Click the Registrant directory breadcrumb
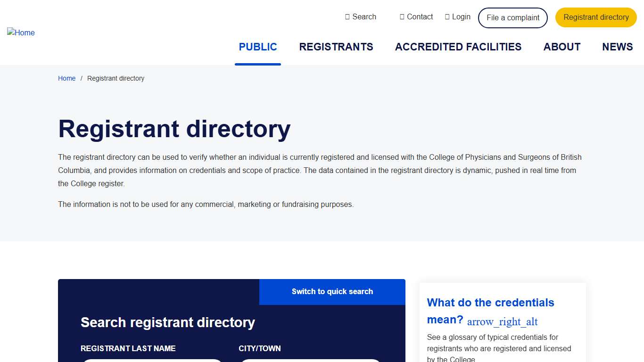 pos(116,78)
